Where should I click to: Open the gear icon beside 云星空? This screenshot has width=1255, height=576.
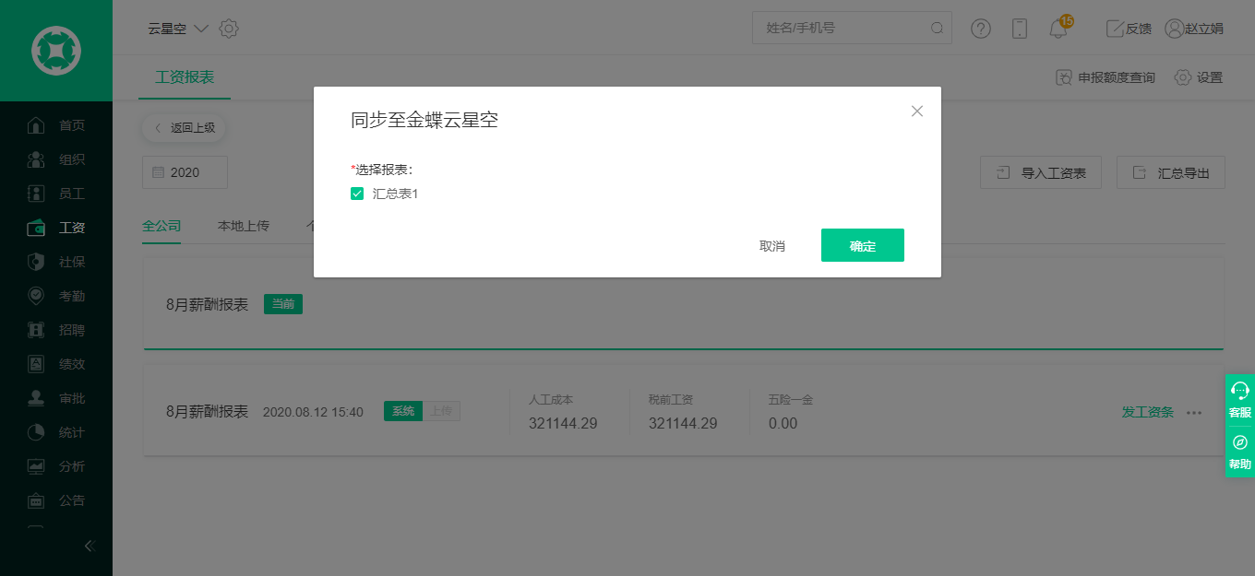(229, 29)
